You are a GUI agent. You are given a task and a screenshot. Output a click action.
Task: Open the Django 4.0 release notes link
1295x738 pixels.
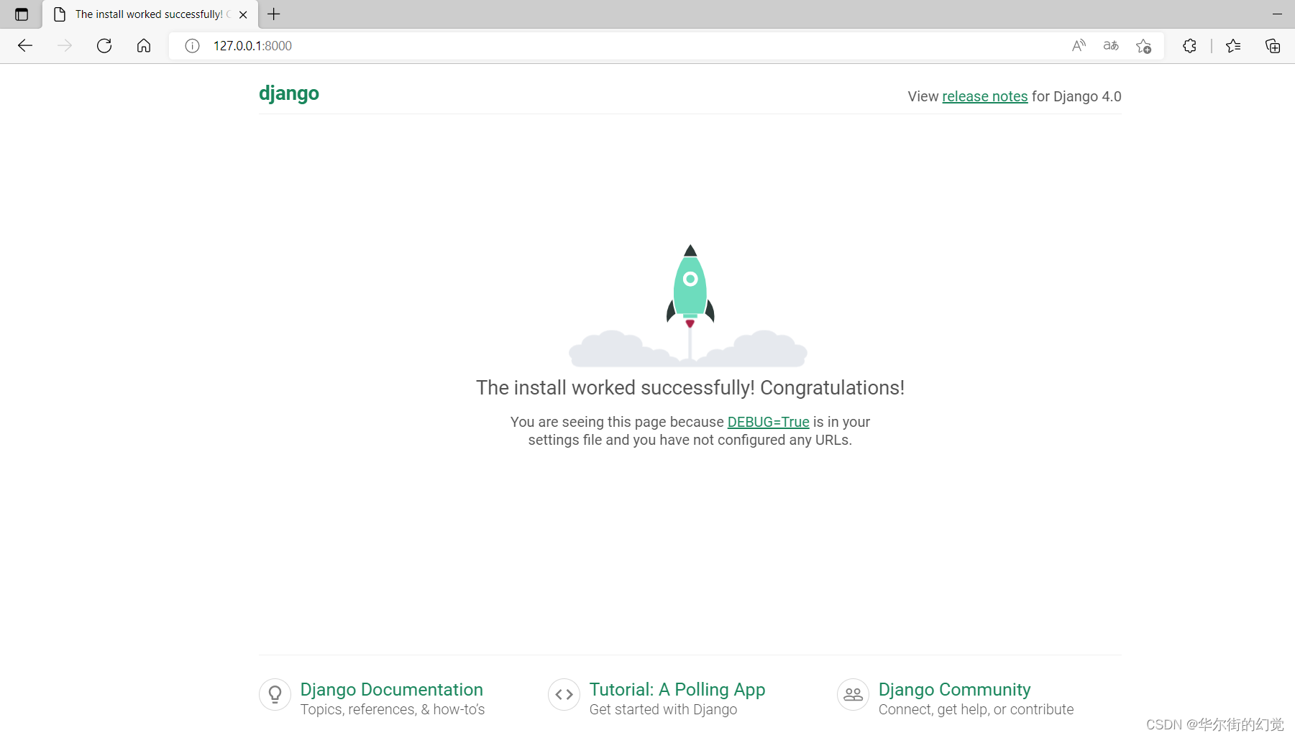click(985, 96)
